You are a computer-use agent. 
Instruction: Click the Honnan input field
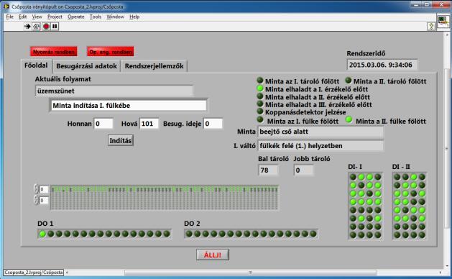[103, 124]
